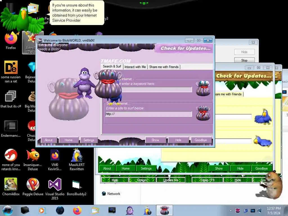This screenshot has height=216, width=288.
Task: Click the blob surf icon beside http:// field
Action: pyautogui.click(x=203, y=113)
